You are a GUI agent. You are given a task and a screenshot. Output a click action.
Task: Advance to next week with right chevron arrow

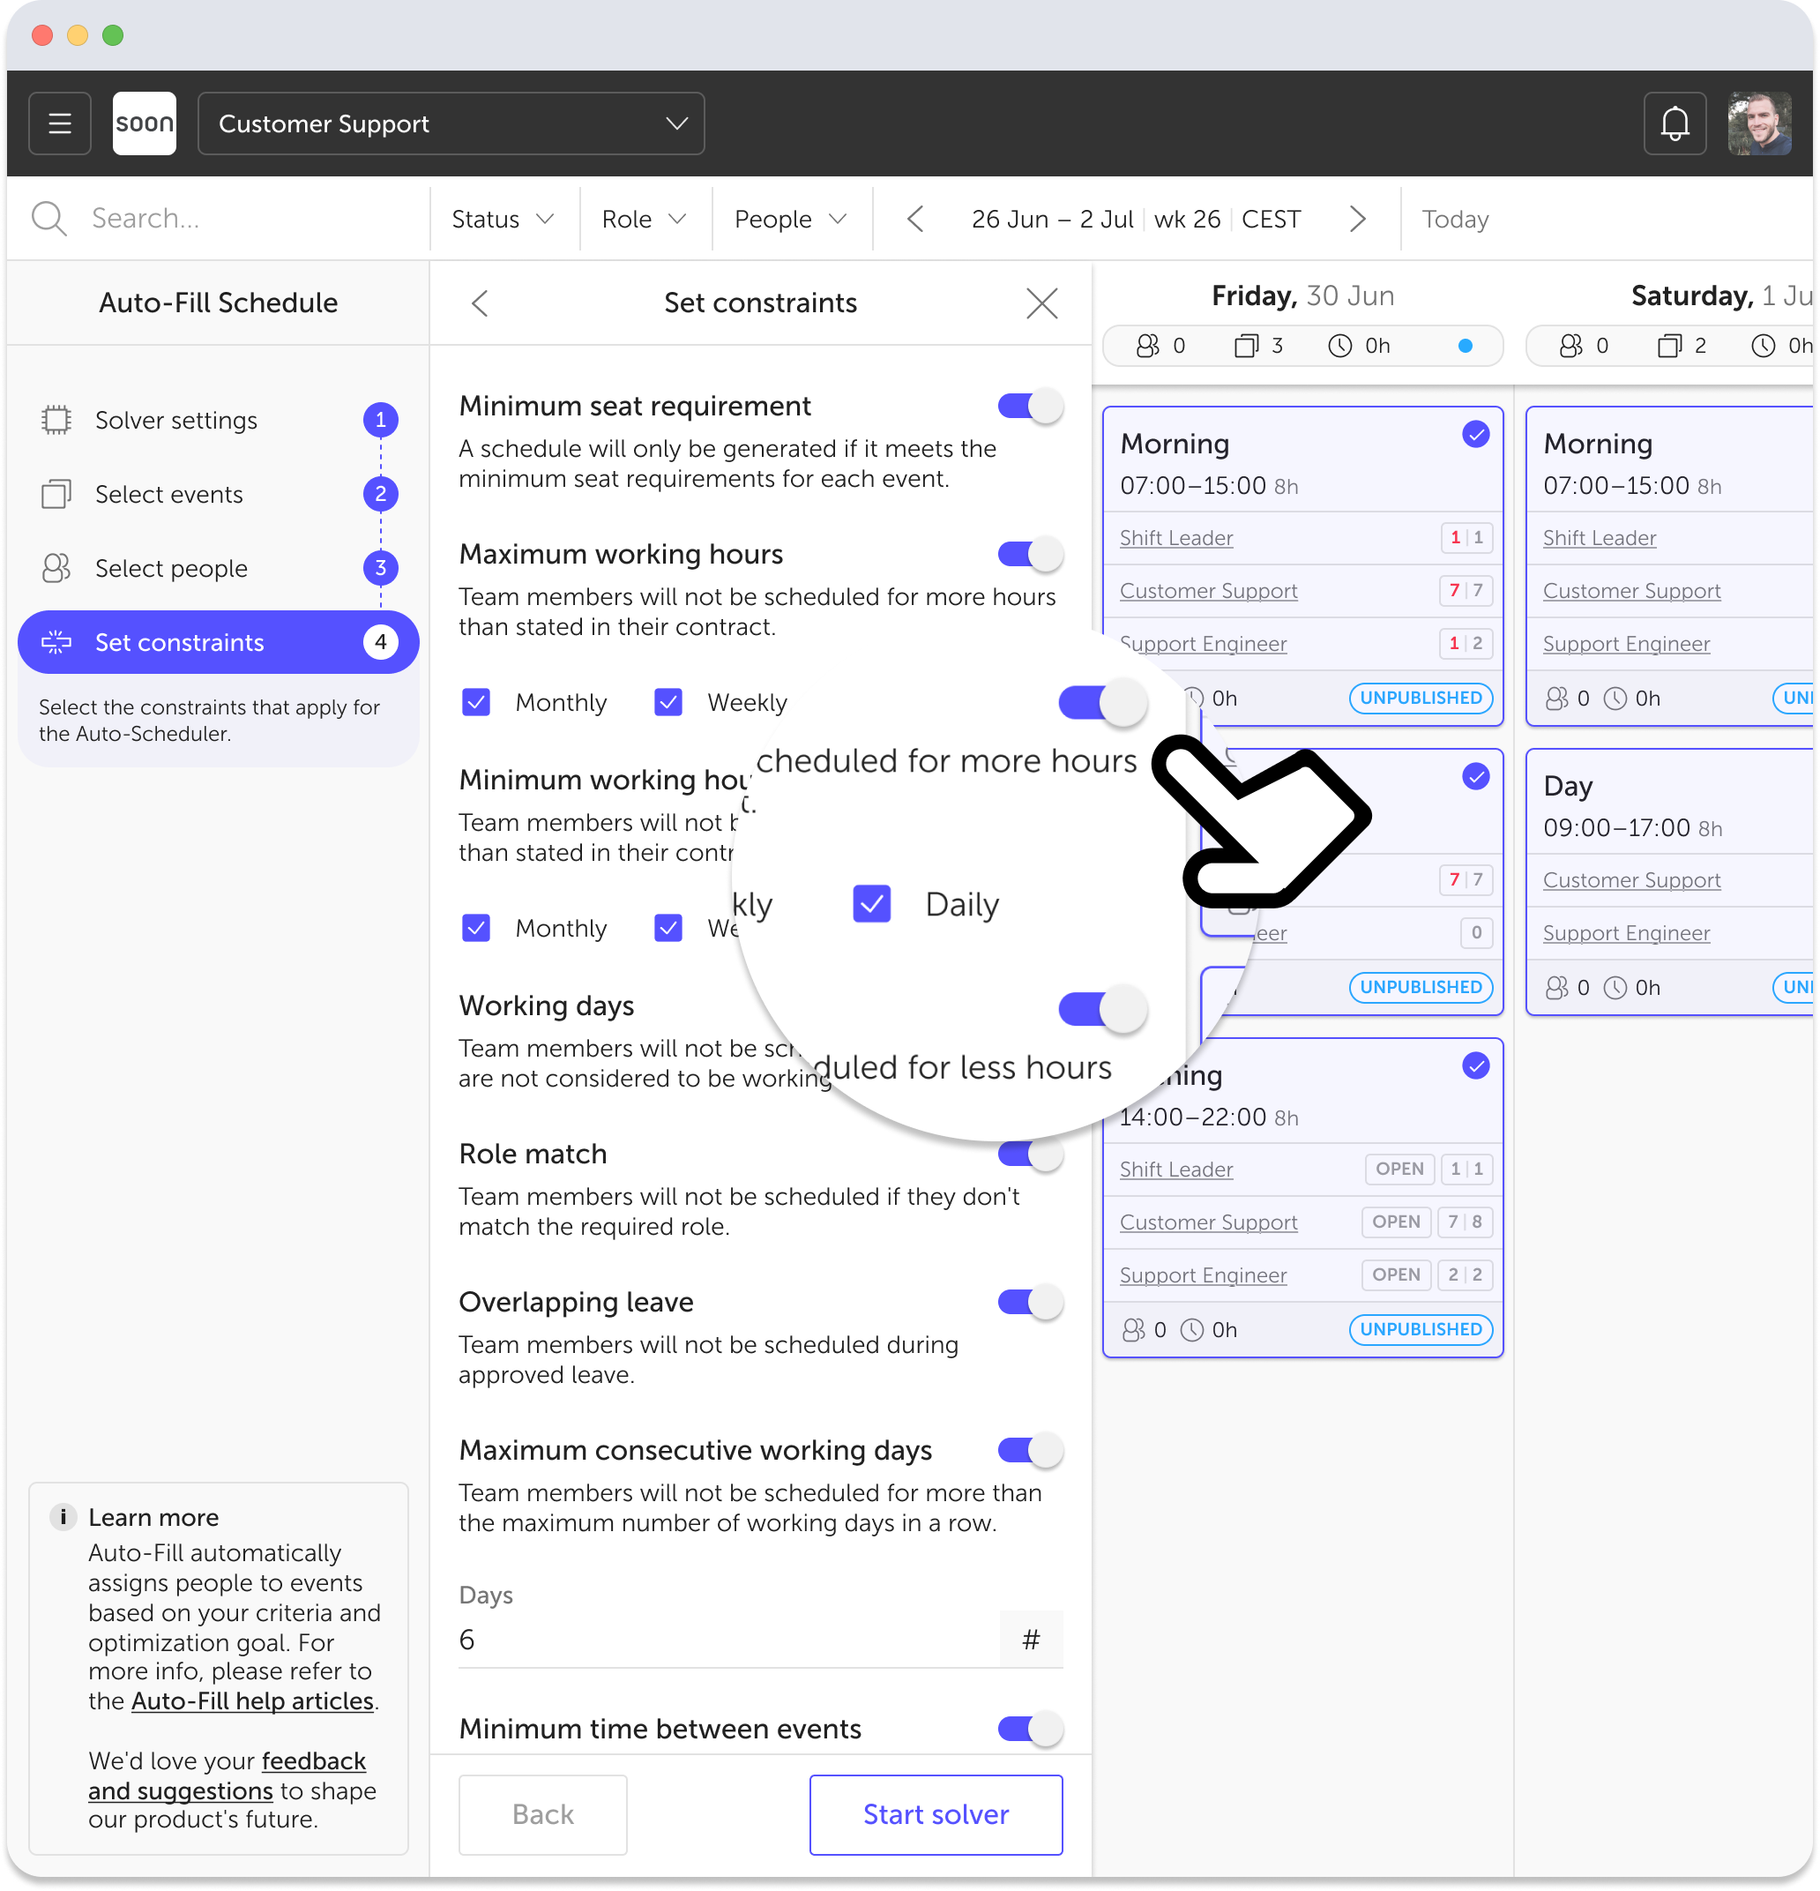[x=1358, y=218]
